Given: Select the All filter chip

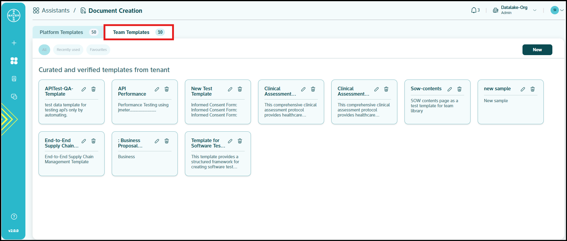Looking at the screenshot, I should click(44, 50).
